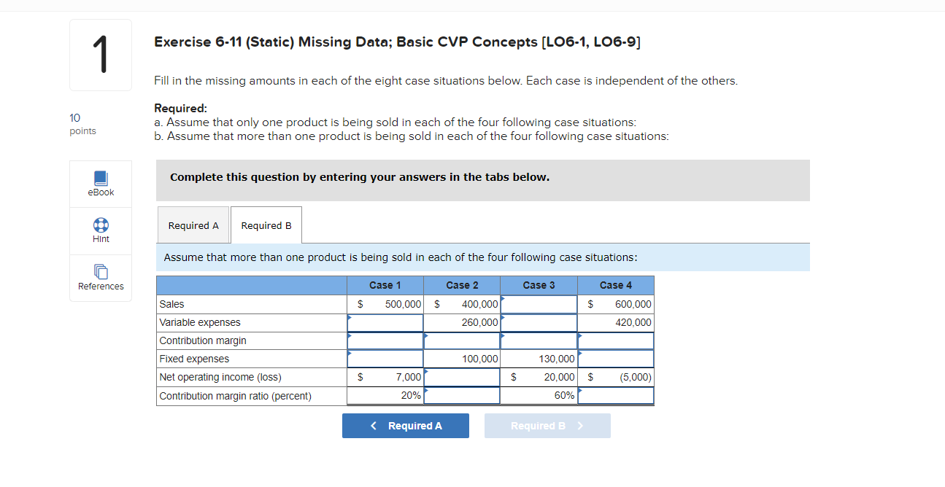Click the Case 2 Net operating income cell
945x487 pixels.
pyautogui.click(x=461, y=377)
